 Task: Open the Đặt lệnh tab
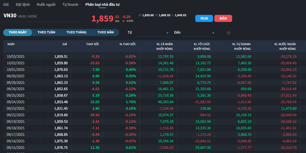pos(23,5)
